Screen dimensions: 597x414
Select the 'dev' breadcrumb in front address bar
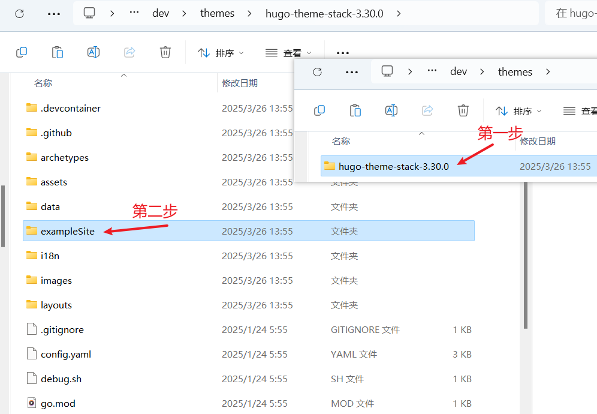(x=459, y=71)
